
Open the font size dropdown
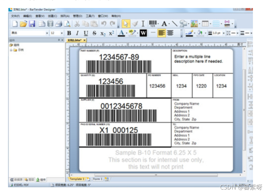(61, 33)
